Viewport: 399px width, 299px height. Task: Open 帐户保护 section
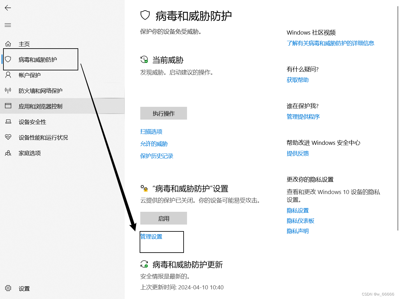62,75
